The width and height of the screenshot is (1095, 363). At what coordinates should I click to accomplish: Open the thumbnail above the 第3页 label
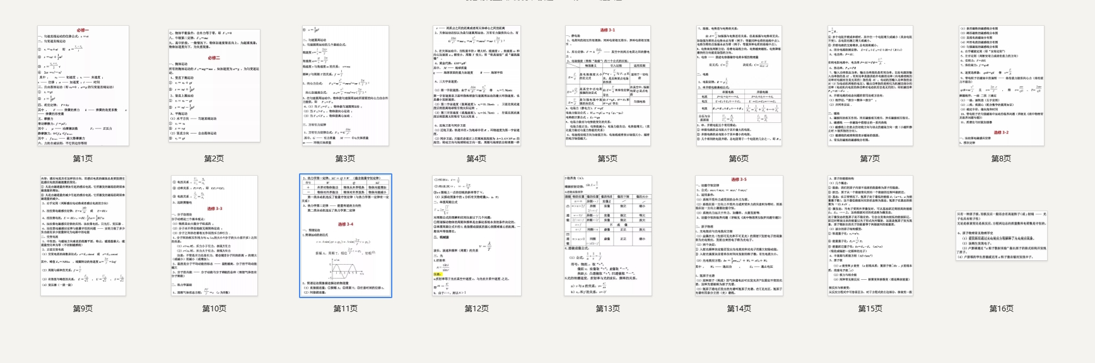[x=345, y=86]
